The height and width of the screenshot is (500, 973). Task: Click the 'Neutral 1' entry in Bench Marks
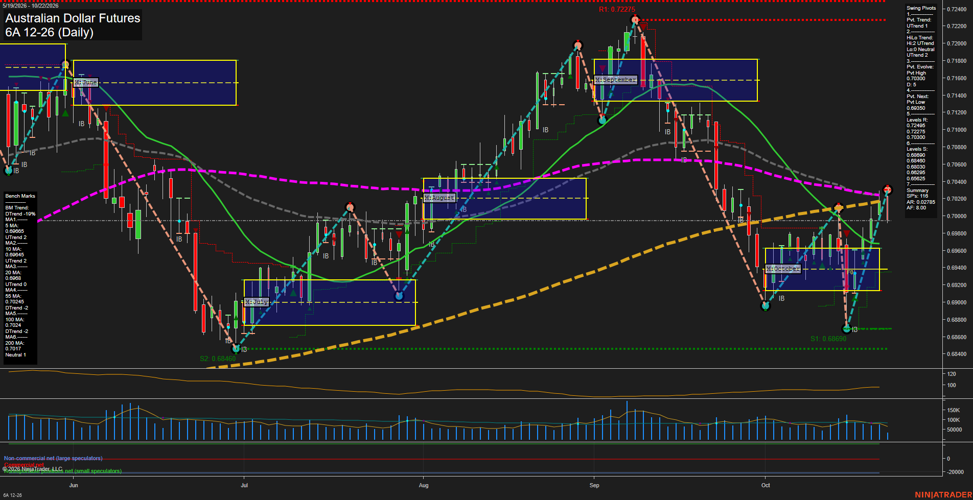[x=15, y=355]
